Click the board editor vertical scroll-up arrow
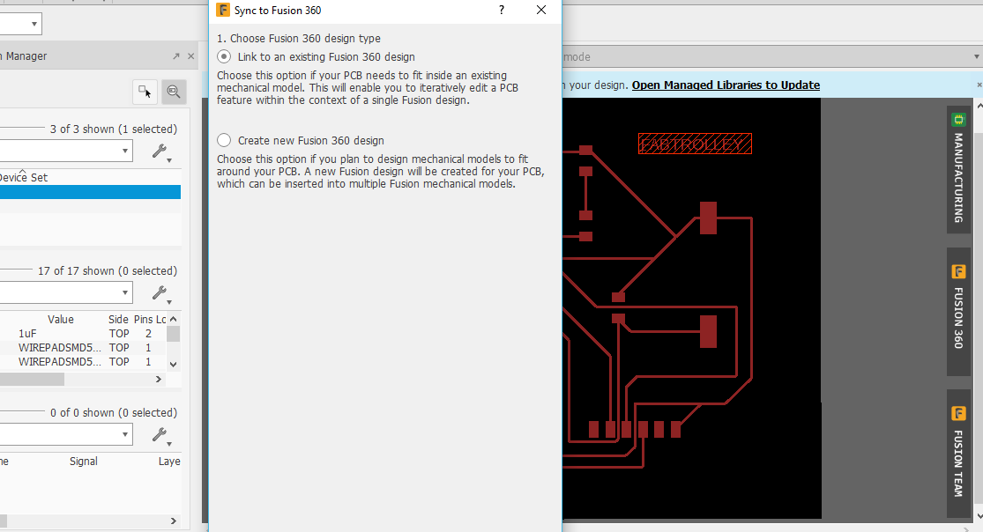 [979, 107]
